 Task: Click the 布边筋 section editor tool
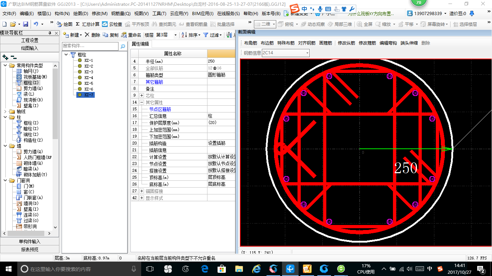tap(267, 43)
